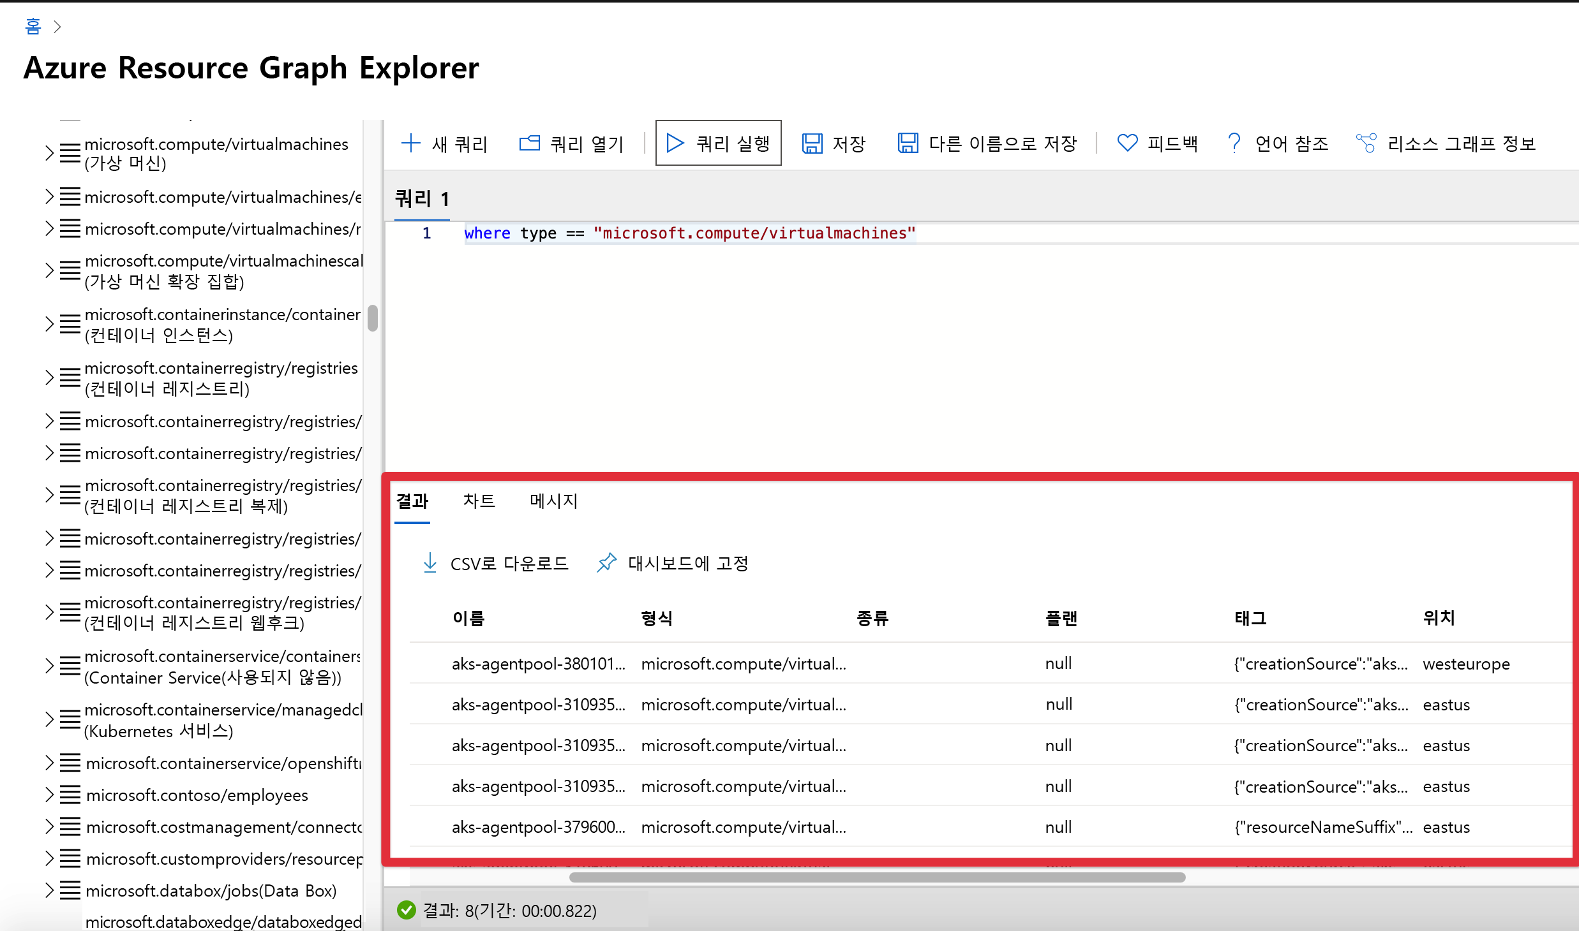Click the 홈 breadcrumb link

click(x=33, y=26)
